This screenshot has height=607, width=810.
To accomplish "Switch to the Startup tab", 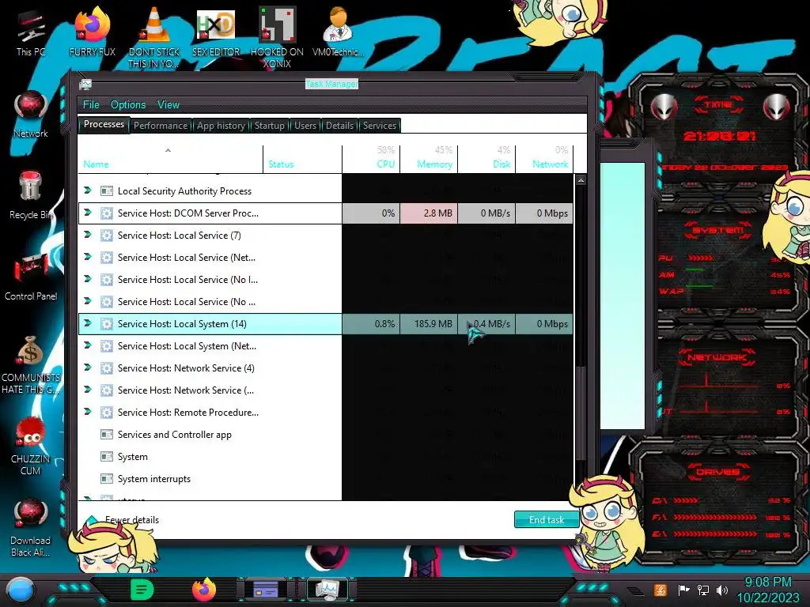I will [269, 126].
